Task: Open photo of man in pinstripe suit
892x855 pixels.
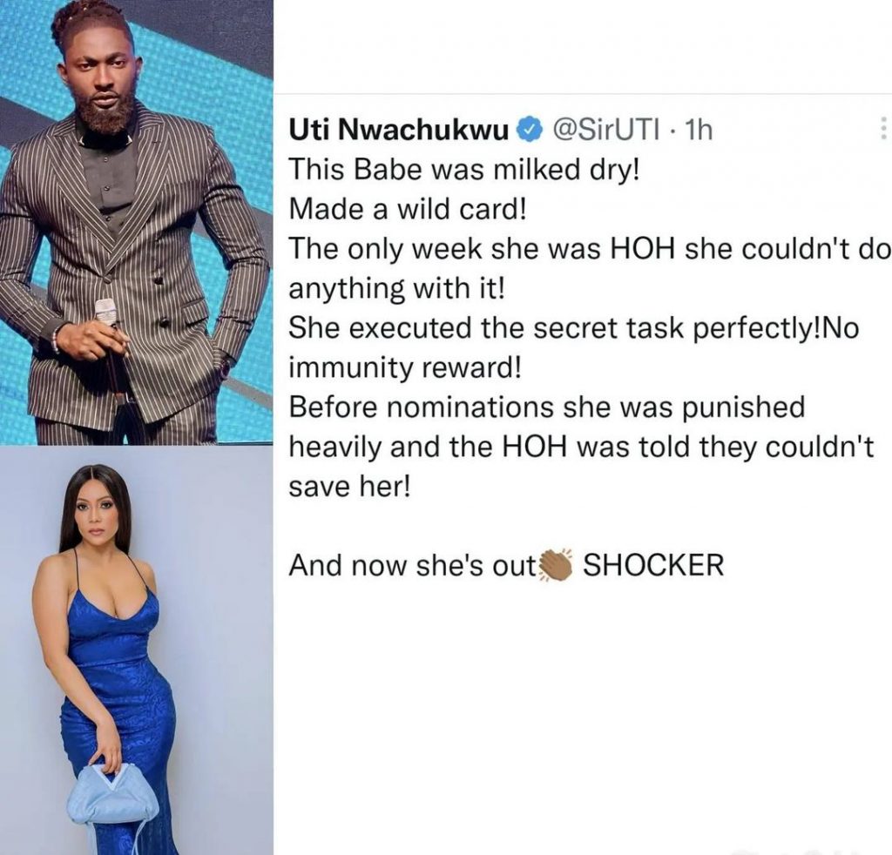Action: tap(137, 223)
